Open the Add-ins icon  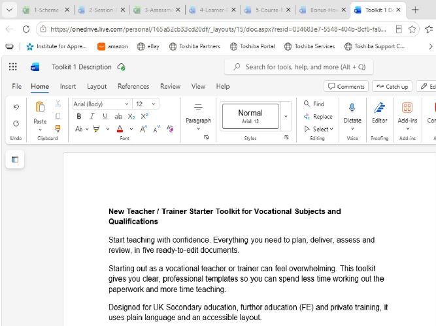coord(407,108)
